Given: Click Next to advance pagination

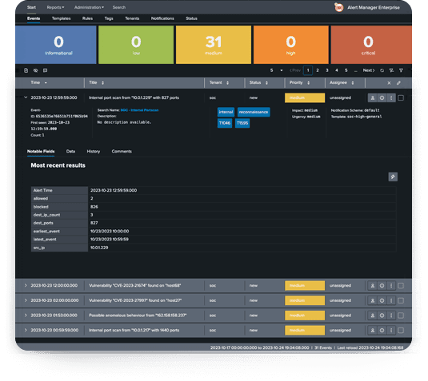Looking at the screenshot, I should [369, 70].
